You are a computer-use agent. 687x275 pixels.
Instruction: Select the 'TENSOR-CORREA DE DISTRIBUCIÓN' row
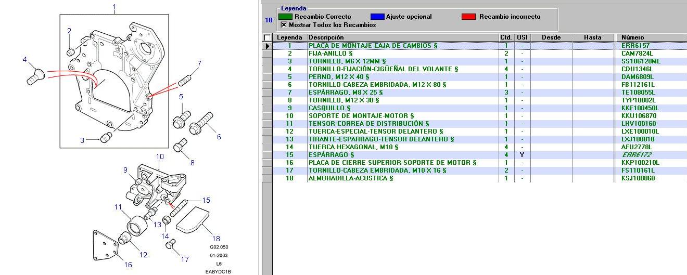click(x=368, y=124)
